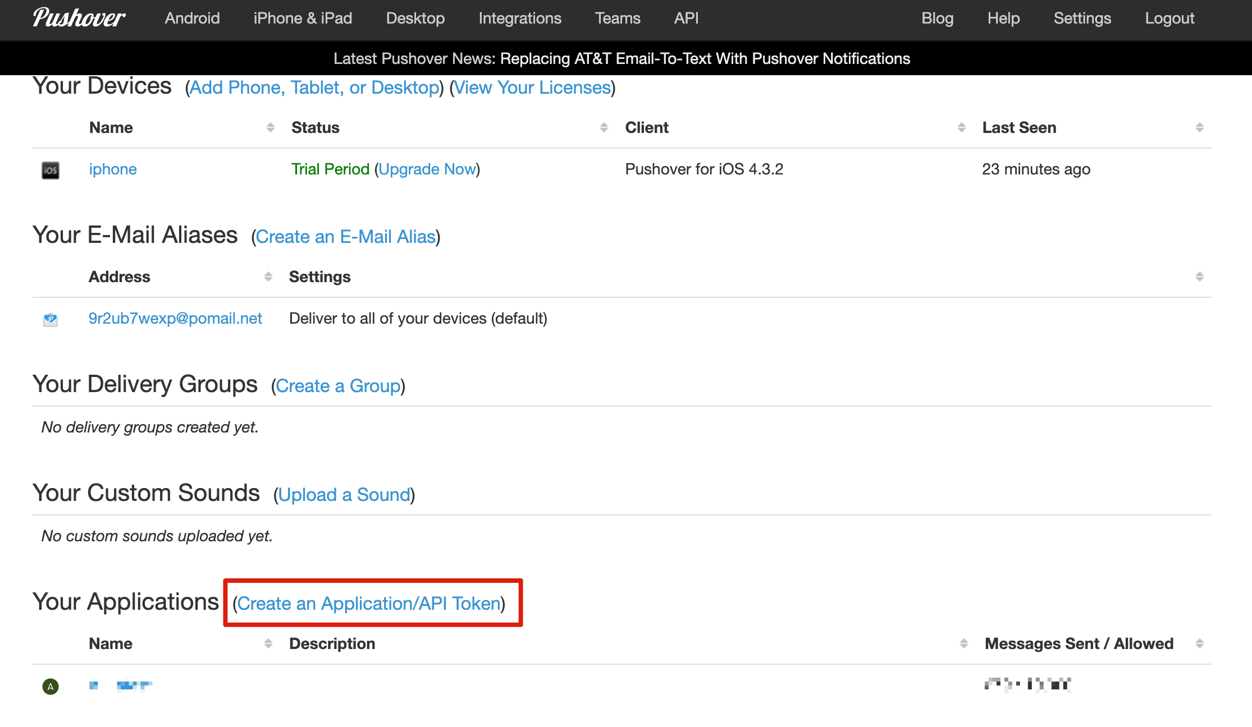Click 'Pushover for iOS 4.3.2' client text
This screenshot has height=727, width=1252.
[704, 169]
